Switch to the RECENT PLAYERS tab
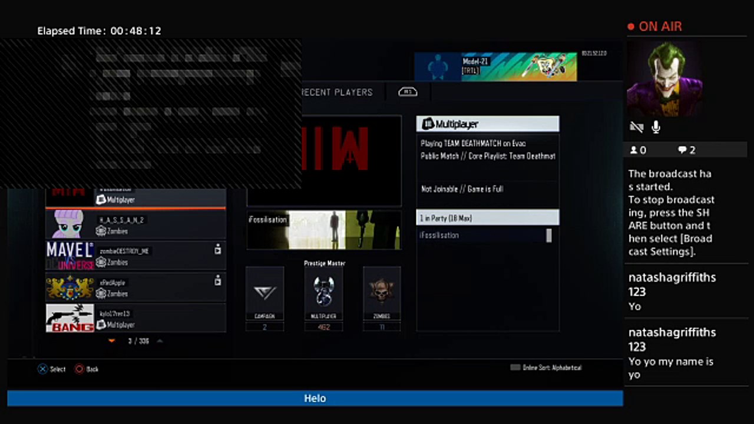This screenshot has height=424, width=754. coord(337,92)
